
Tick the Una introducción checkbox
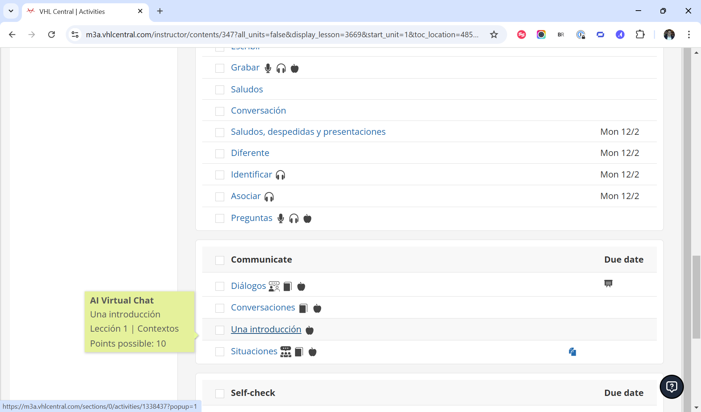(x=220, y=330)
